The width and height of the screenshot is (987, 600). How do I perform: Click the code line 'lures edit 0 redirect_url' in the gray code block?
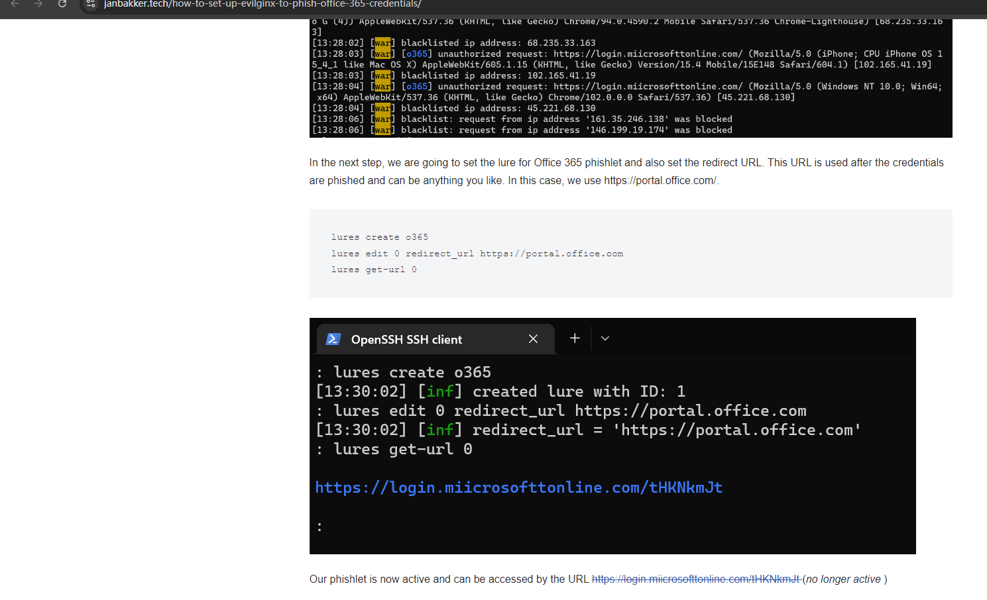(477, 254)
